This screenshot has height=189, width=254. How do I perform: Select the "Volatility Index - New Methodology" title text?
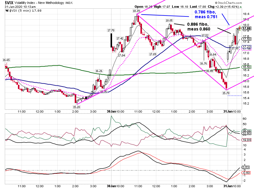point(39,3)
